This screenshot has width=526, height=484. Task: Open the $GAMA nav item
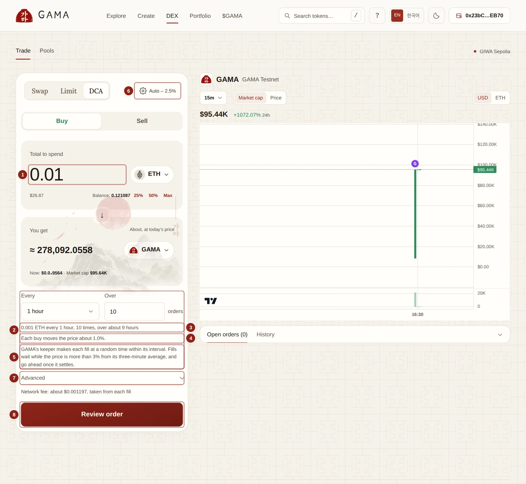coord(232,16)
